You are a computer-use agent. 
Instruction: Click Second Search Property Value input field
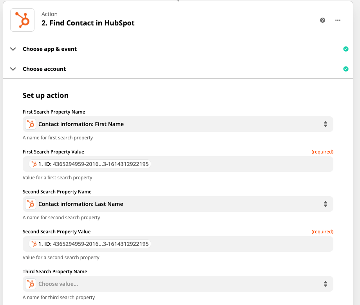tap(178, 244)
